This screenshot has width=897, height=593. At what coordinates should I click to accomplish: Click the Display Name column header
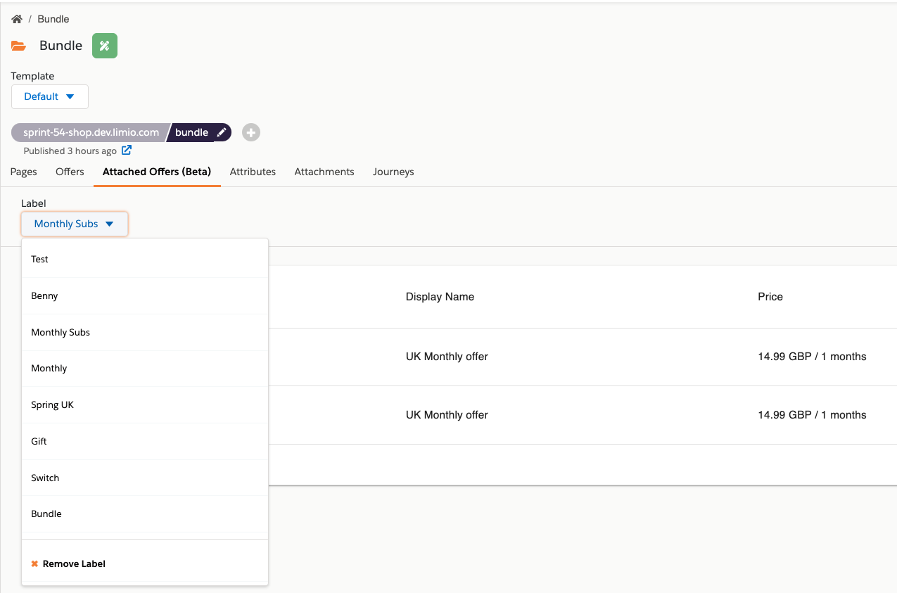coord(440,297)
